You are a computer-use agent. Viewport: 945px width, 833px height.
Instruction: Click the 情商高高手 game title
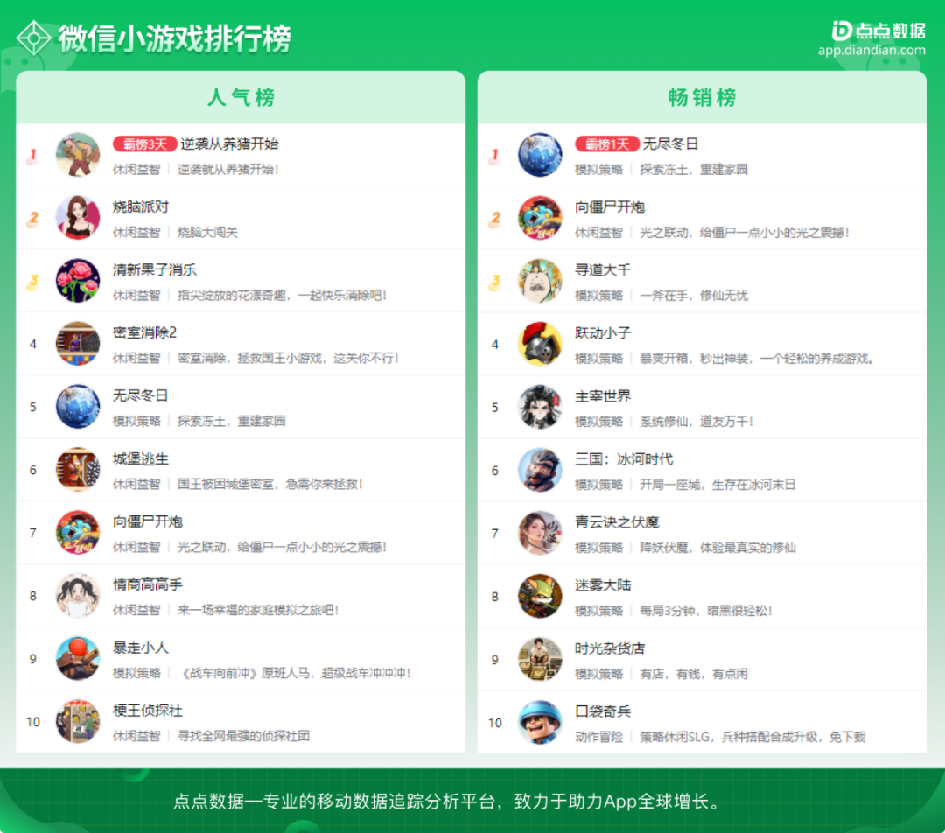tap(148, 584)
